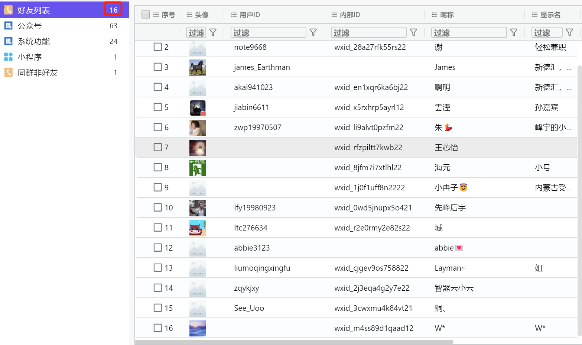This screenshot has width=582, height=345.
Task: Click the avatar of jiabin6611
Action: coord(198,108)
